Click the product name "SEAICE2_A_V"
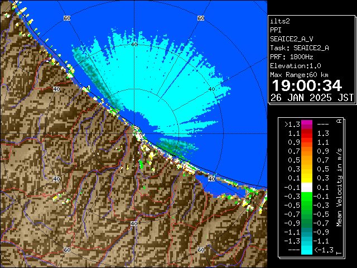This screenshot has width=357, height=268. (x=292, y=39)
